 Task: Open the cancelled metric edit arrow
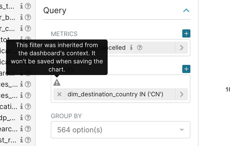point(182,48)
